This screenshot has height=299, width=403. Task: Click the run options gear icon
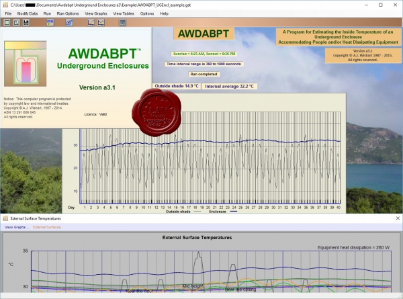tap(69, 23)
